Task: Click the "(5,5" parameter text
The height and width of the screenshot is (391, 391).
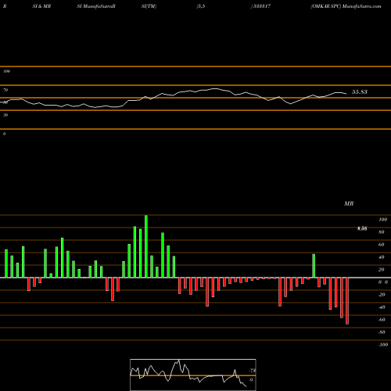Action: [201, 6]
